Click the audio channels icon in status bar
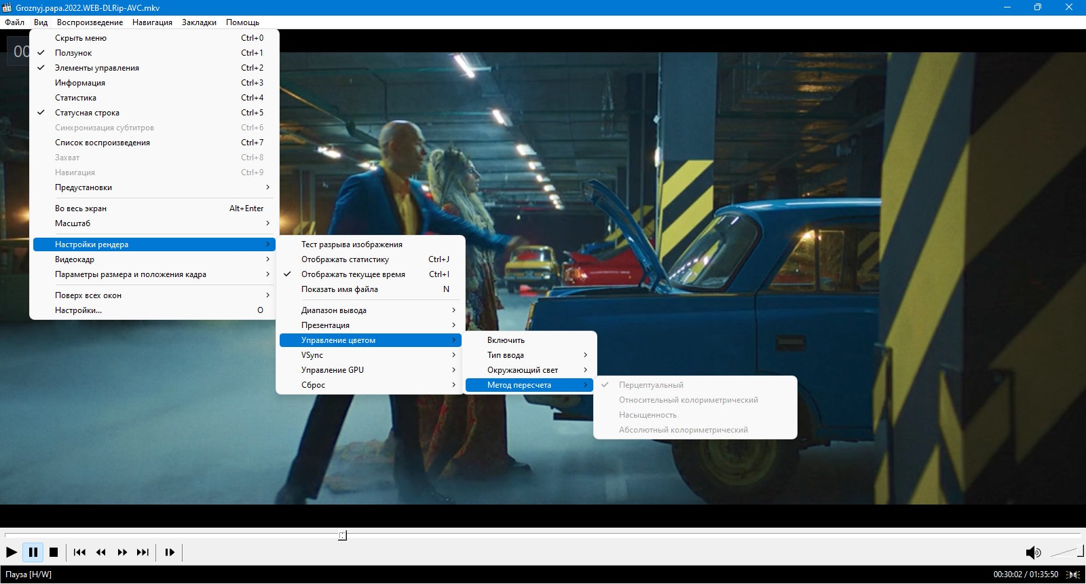Viewport: 1086px width, 584px height. (x=1074, y=574)
